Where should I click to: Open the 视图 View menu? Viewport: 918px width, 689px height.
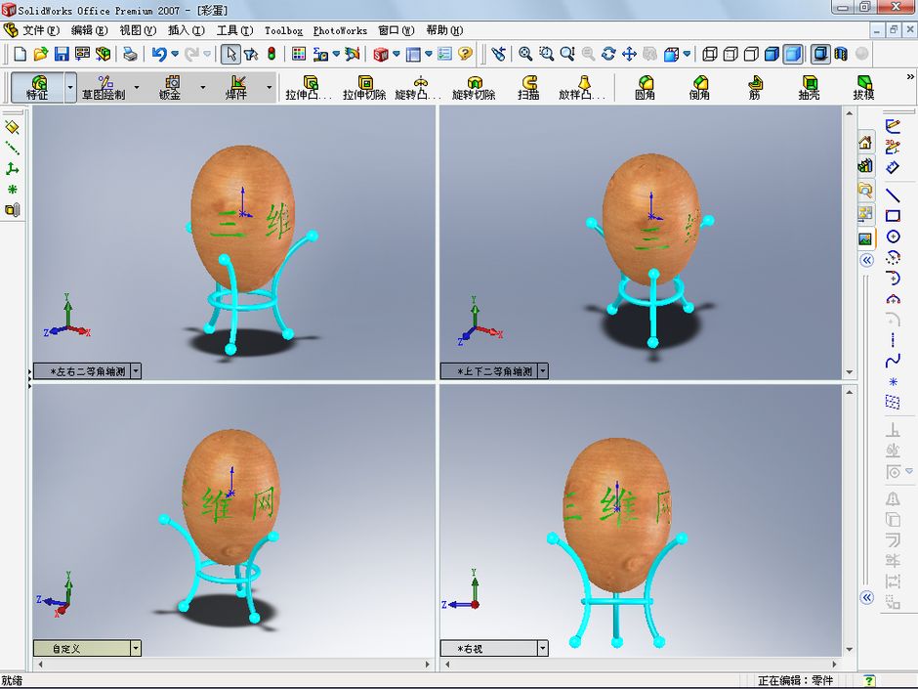[138, 30]
